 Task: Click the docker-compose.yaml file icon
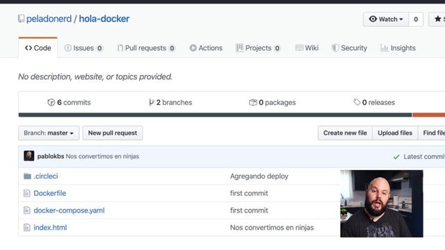(x=26, y=210)
